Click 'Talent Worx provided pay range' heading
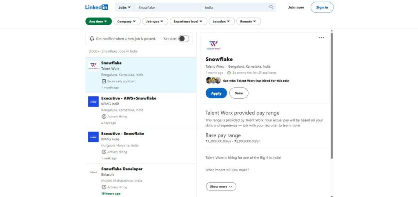 point(242,113)
